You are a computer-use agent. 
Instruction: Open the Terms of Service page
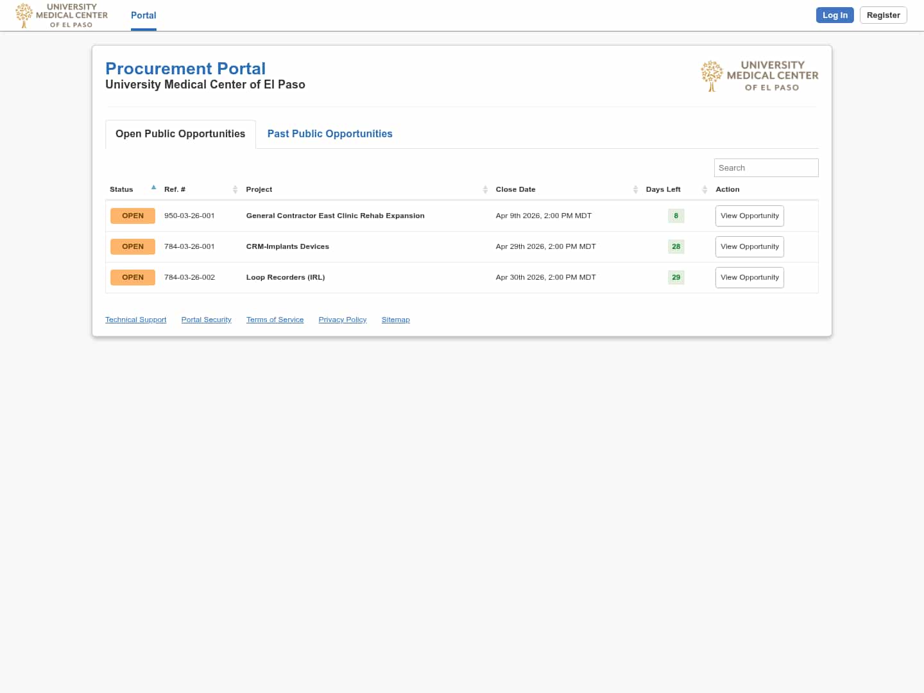click(275, 319)
